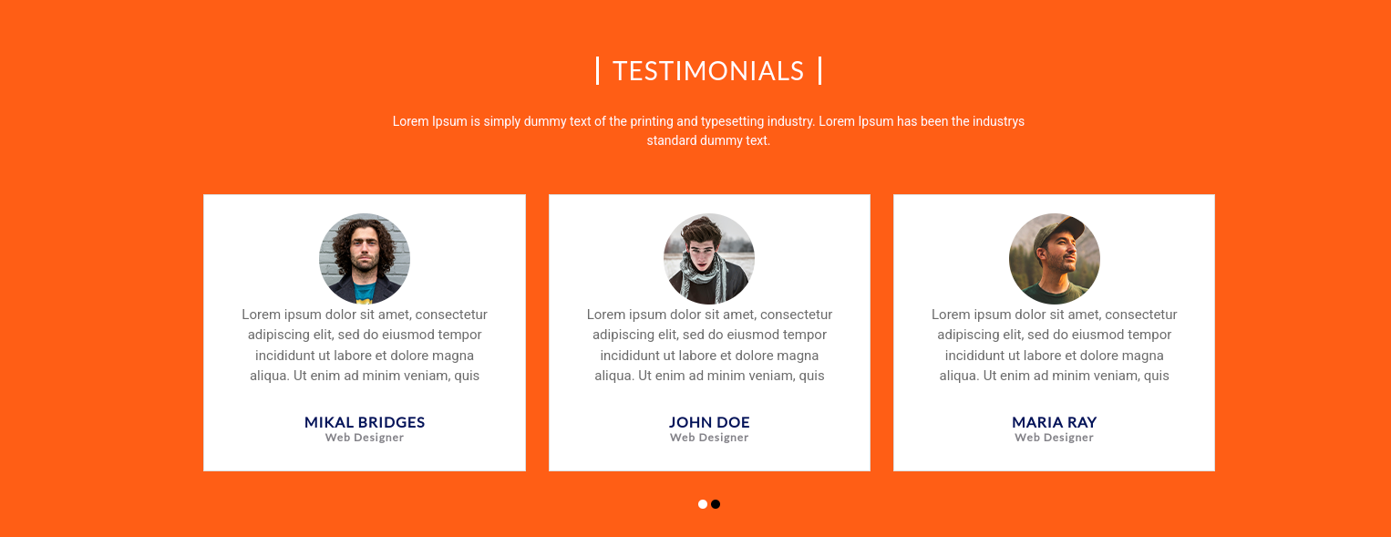Image resolution: width=1391 pixels, height=537 pixels.
Task: Click the MIKAL BRIDGES name
Action: pos(365,422)
